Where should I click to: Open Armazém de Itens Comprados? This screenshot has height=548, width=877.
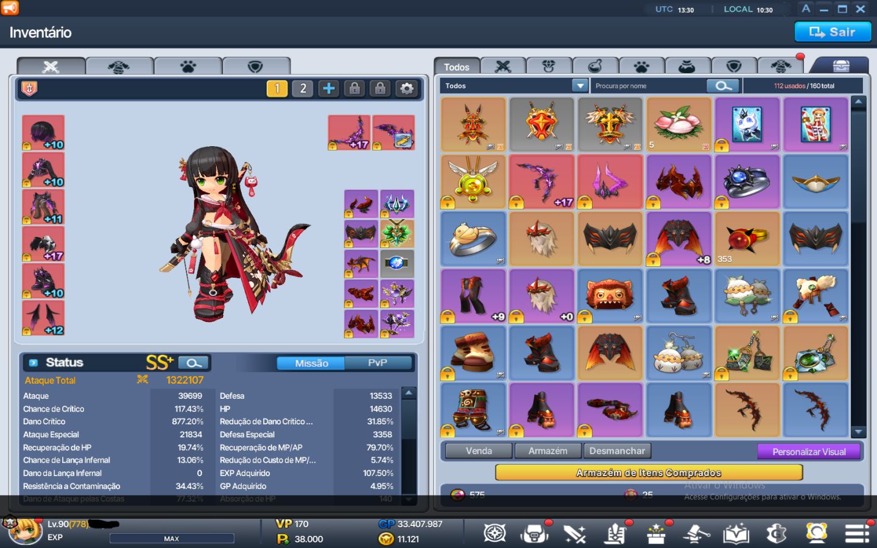pyautogui.click(x=649, y=472)
